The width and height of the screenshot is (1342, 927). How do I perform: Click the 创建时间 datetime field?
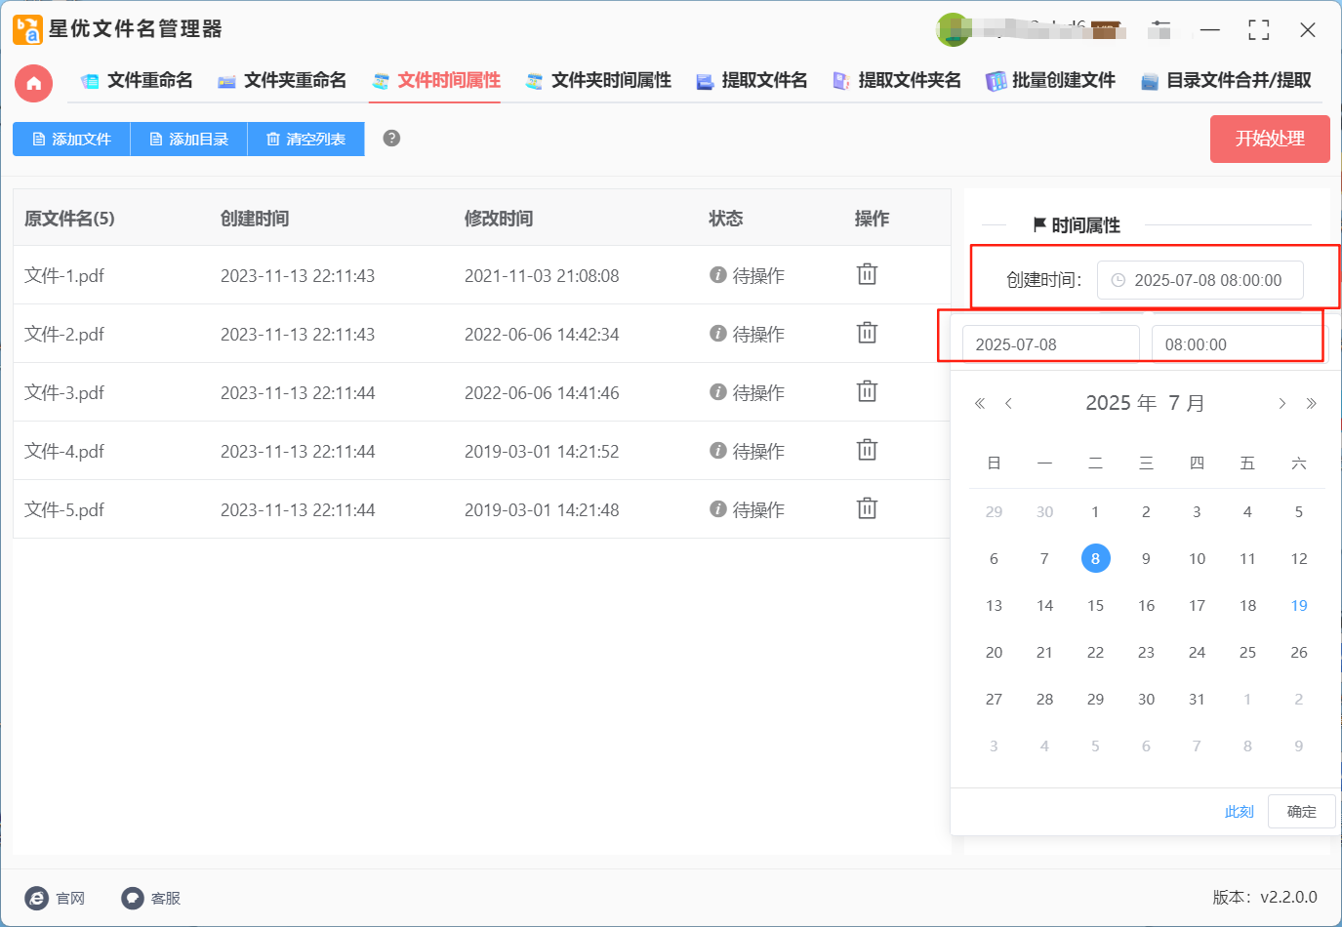(1200, 280)
